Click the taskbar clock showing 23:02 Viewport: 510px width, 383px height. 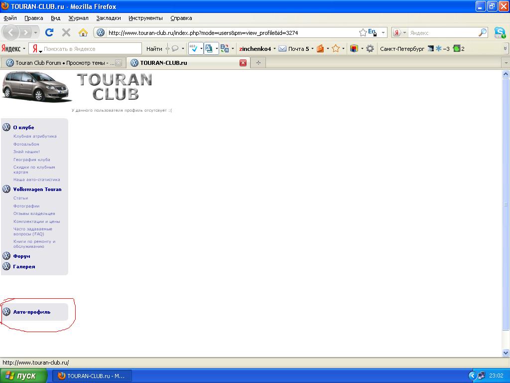(496, 376)
